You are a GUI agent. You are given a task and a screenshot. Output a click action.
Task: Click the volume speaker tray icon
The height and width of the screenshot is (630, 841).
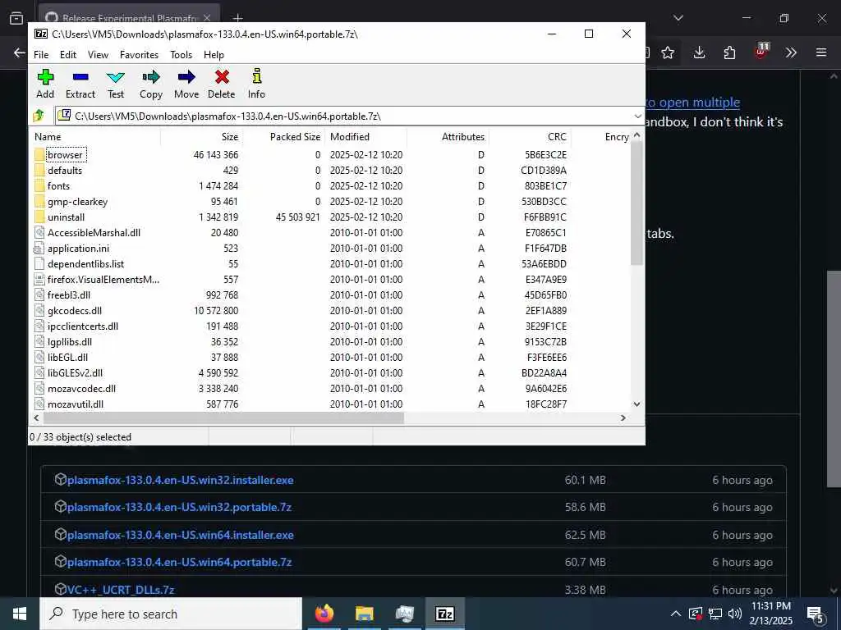pyautogui.click(x=735, y=614)
